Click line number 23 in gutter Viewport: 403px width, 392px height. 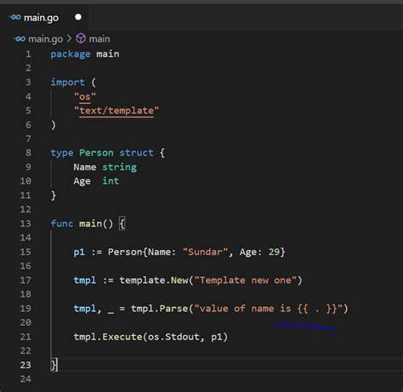click(26, 365)
